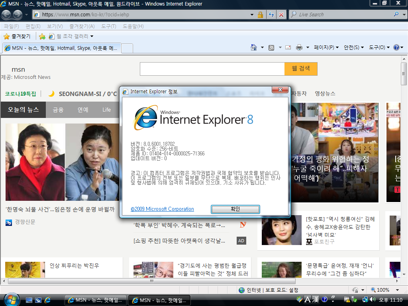Viewport: 408px width, 306px height.
Task: Click the Live Search input box
Action: [x=341, y=15]
